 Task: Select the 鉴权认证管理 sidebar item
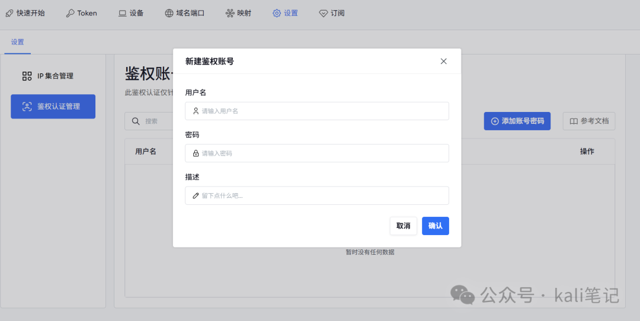click(53, 107)
